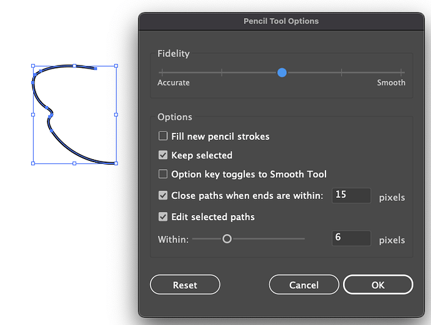Set Fidelity to the Accurate end tick
Image resolution: width=431 pixels, height=325 pixels.
click(x=162, y=73)
